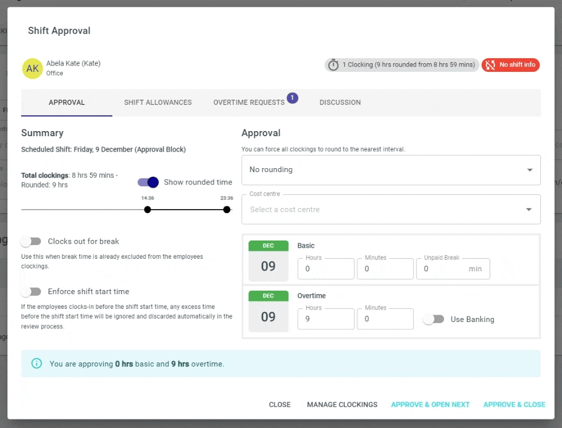The image size is (562, 428).
Task: Click Approve & Open Next
Action: [430, 404]
